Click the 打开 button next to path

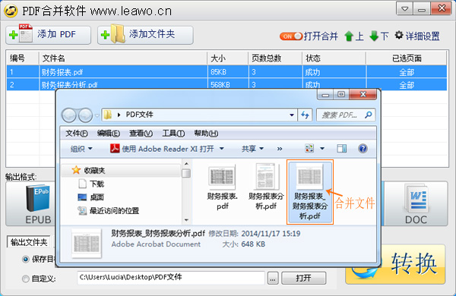(303, 279)
